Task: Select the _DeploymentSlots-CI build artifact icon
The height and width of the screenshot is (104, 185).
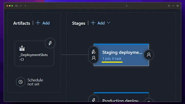Action: tap(22, 48)
